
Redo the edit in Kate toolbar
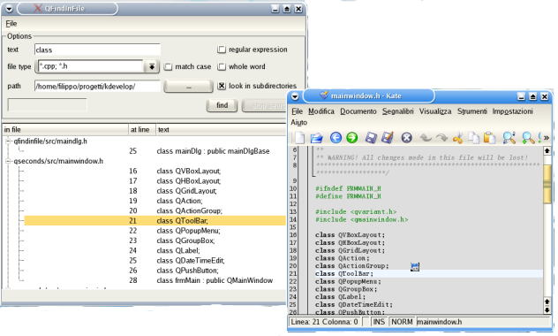(x=442, y=138)
